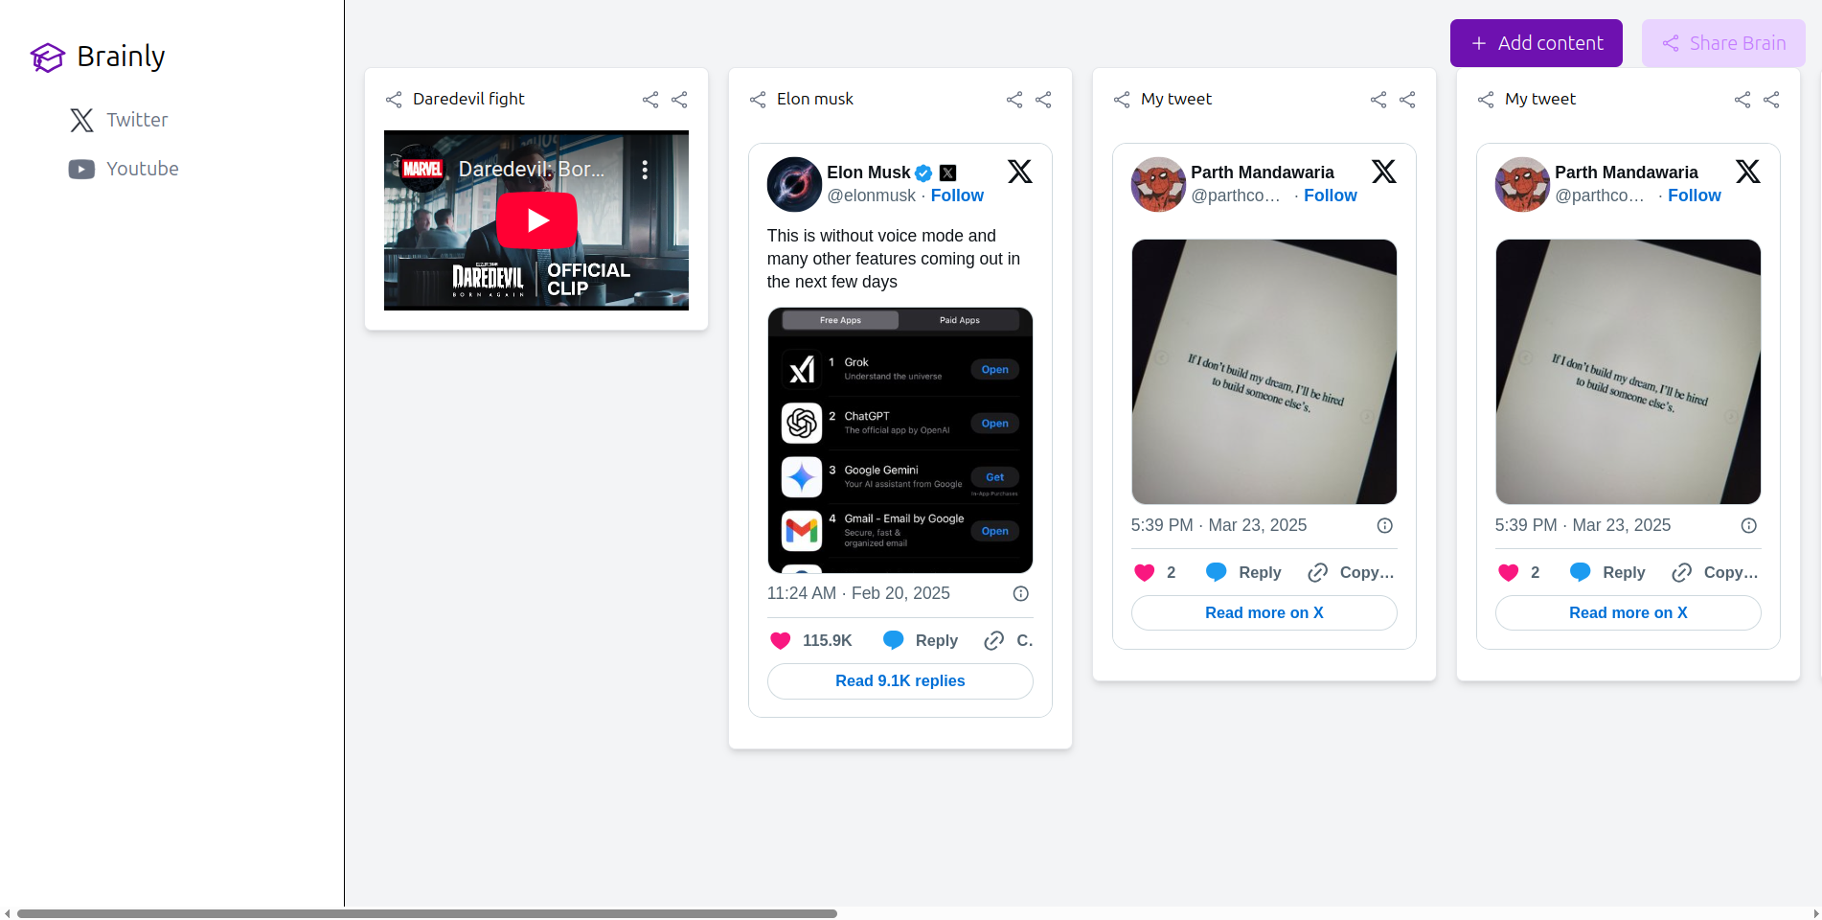Click the YouTube icon in the sidebar
Image resolution: width=1822 pixels, height=920 pixels.
coord(81,169)
